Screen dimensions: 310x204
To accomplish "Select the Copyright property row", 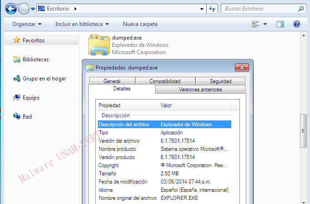I will click(x=164, y=165).
